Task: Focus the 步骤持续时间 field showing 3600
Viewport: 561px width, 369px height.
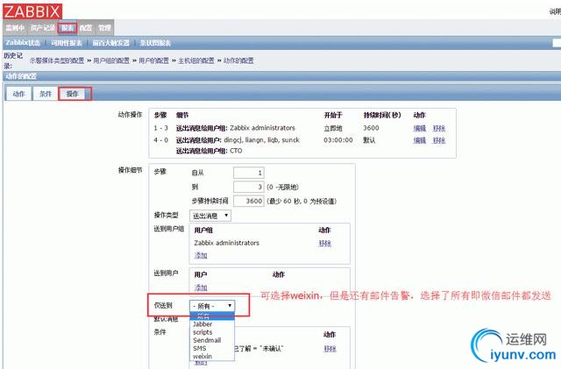Action: [x=249, y=201]
